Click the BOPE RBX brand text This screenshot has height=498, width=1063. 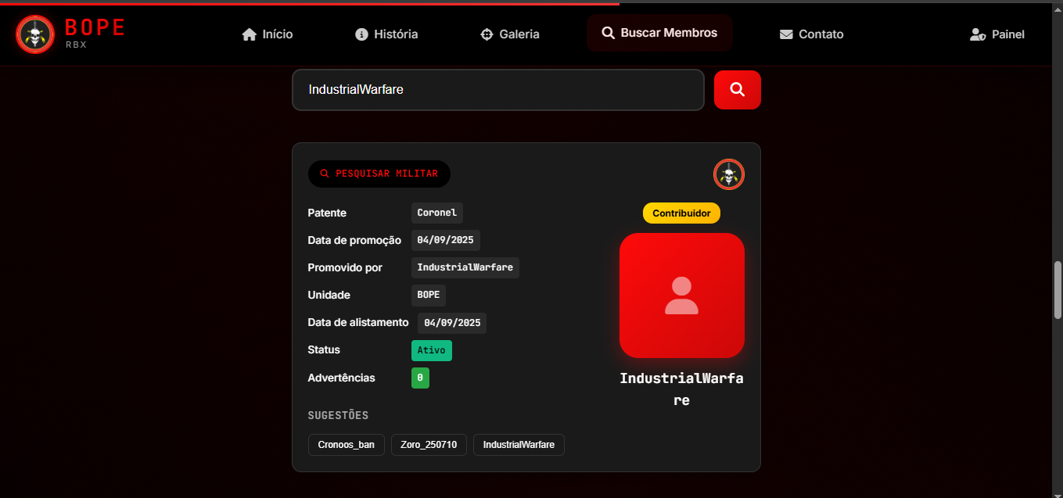pos(94,33)
